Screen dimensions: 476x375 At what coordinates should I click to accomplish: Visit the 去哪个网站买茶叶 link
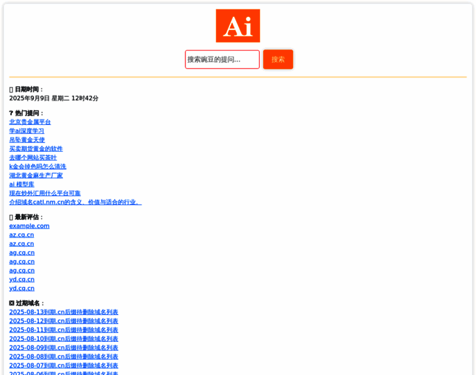point(33,157)
